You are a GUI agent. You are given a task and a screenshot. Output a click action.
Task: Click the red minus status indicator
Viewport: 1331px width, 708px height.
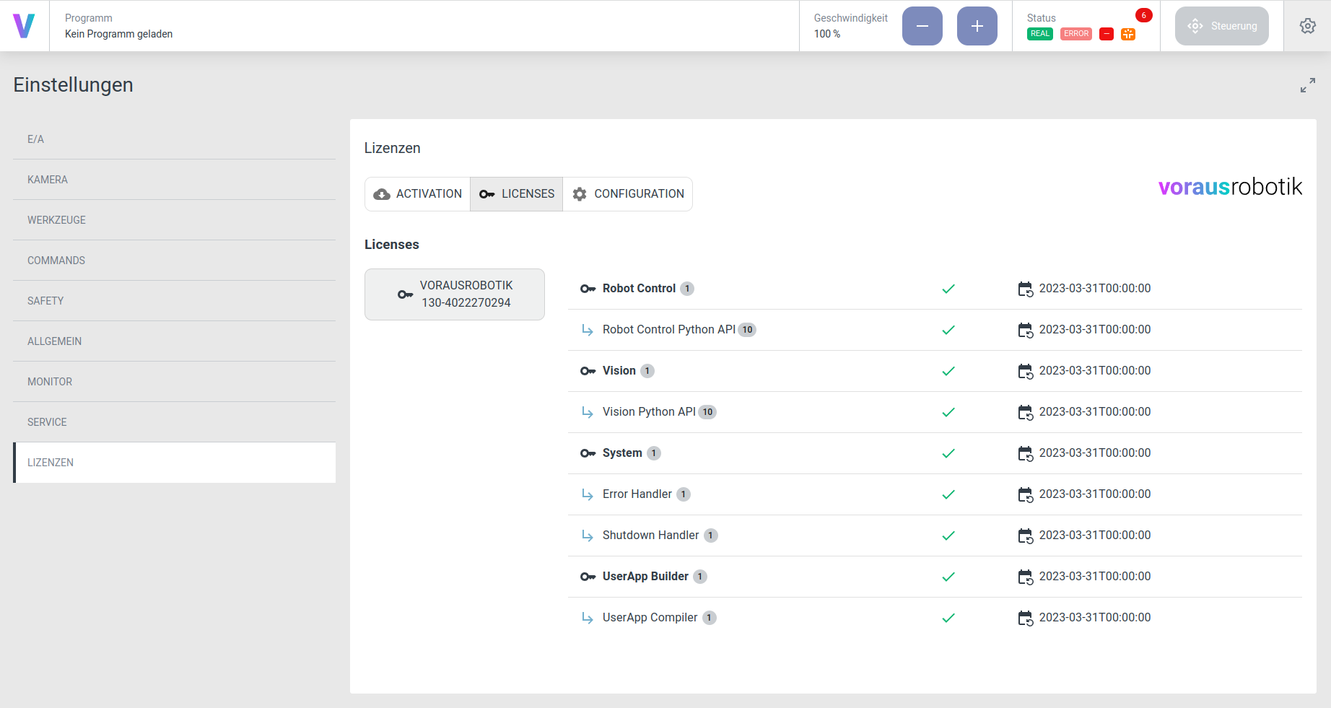tap(1106, 34)
